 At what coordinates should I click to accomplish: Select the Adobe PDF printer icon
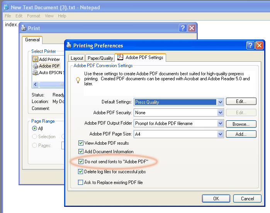pos(35,66)
